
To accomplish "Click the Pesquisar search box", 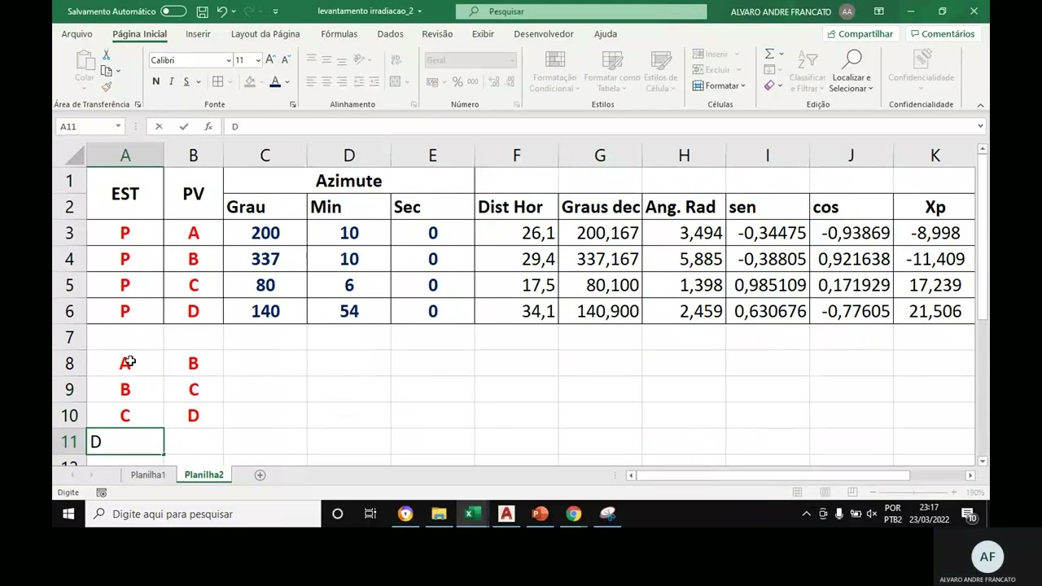I will coord(581,11).
